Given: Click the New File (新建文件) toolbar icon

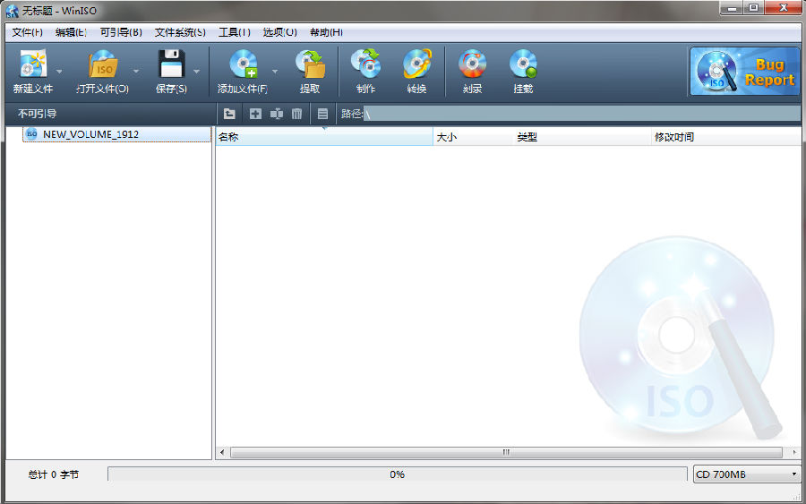Looking at the screenshot, I should click(33, 64).
